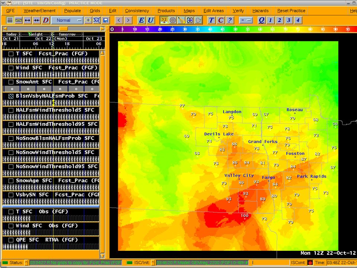The width and height of the screenshot is (357, 268).
Task: Click quick set button 3
Action: pos(289,20)
